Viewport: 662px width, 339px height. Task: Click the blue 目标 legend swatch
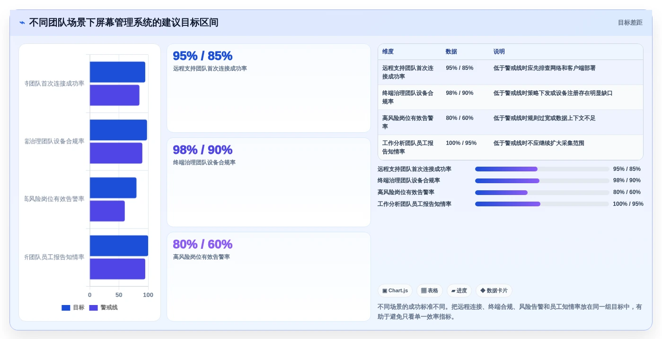[x=66, y=308]
